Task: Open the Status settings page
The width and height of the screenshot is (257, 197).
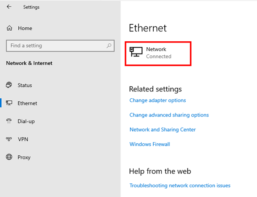Action: (x=25, y=85)
